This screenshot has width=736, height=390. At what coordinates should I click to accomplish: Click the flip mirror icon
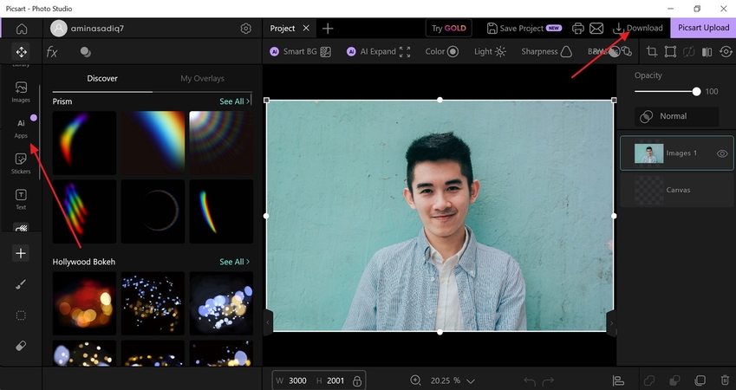[x=707, y=52]
